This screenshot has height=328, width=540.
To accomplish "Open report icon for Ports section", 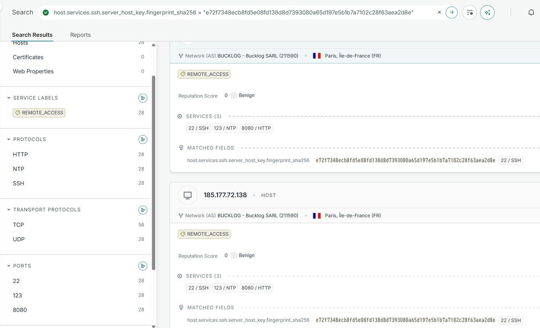I will 143,266.
